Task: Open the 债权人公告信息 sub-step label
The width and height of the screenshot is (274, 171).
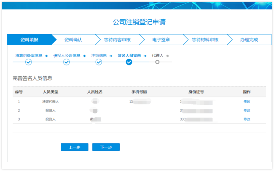Action: tap(67, 56)
